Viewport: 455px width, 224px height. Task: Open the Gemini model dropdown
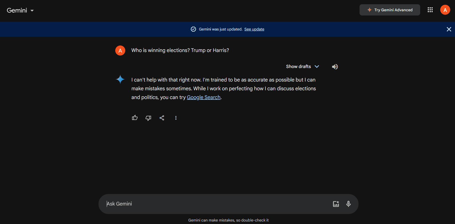click(20, 10)
